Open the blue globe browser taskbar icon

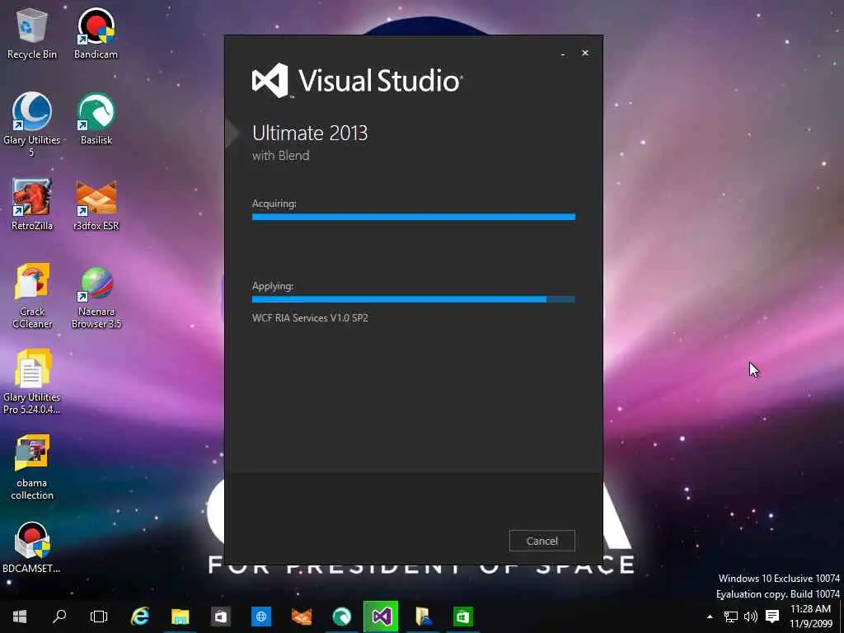(x=261, y=617)
